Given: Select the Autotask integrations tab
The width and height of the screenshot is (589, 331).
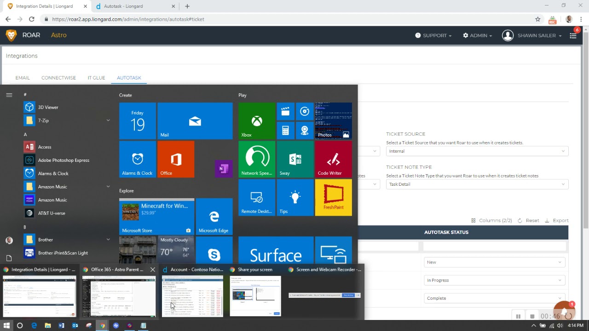Looking at the screenshot, I should (x=129, y=78).
